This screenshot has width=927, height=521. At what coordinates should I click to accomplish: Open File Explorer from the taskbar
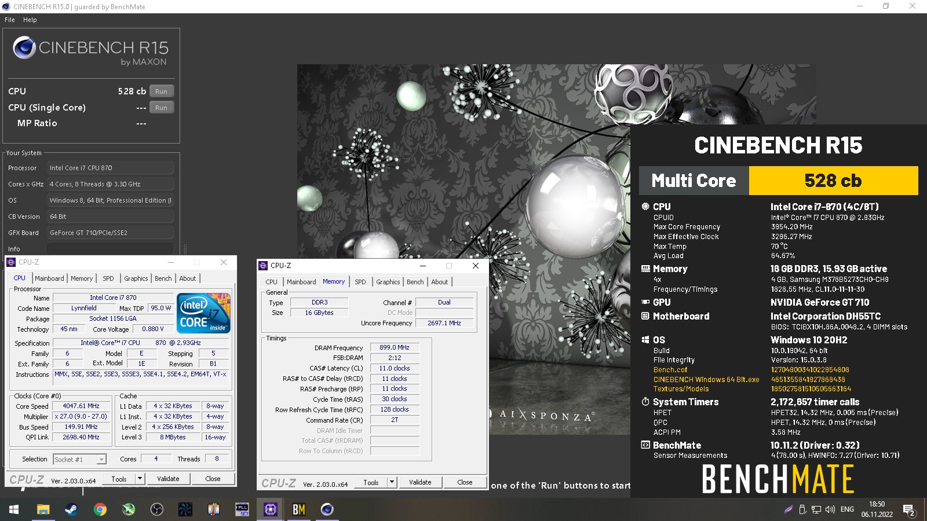[x=43, y=509]
